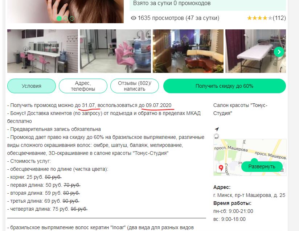Screen dimensions: 299x231
Task: Open photo of red and cream sofa
Action: [x=188, y=51]
